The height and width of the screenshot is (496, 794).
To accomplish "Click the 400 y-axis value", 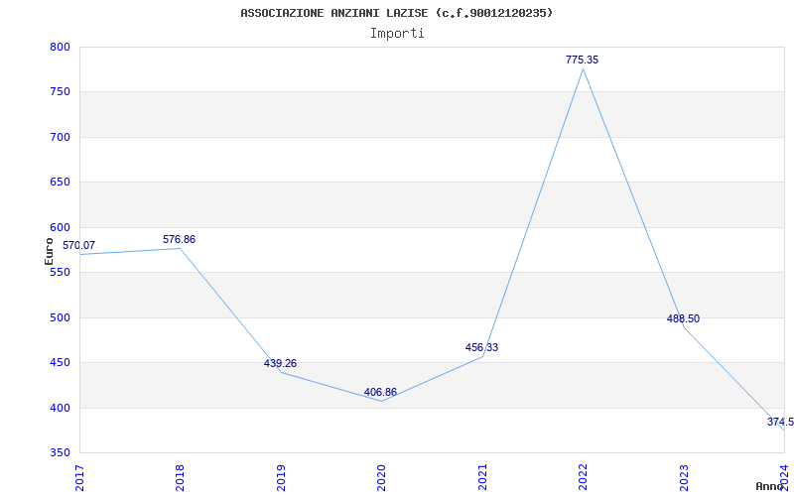I will pyautogui.click(x=60, y=408).
